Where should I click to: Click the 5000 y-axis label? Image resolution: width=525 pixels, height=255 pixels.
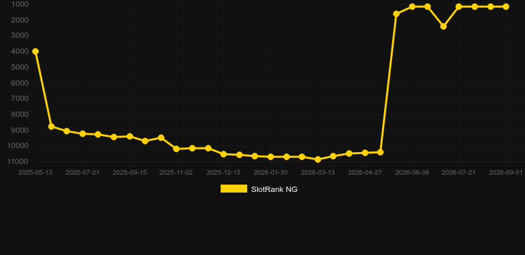(x=20, y=67)
